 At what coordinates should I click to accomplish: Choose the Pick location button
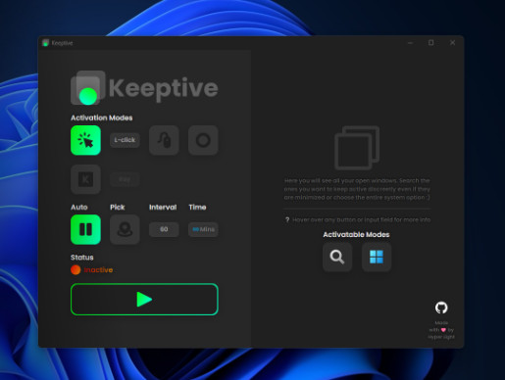tap(125, 229)
